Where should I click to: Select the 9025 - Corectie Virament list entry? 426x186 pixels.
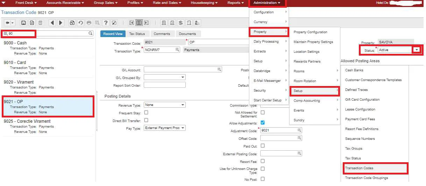tap(48, 126)
